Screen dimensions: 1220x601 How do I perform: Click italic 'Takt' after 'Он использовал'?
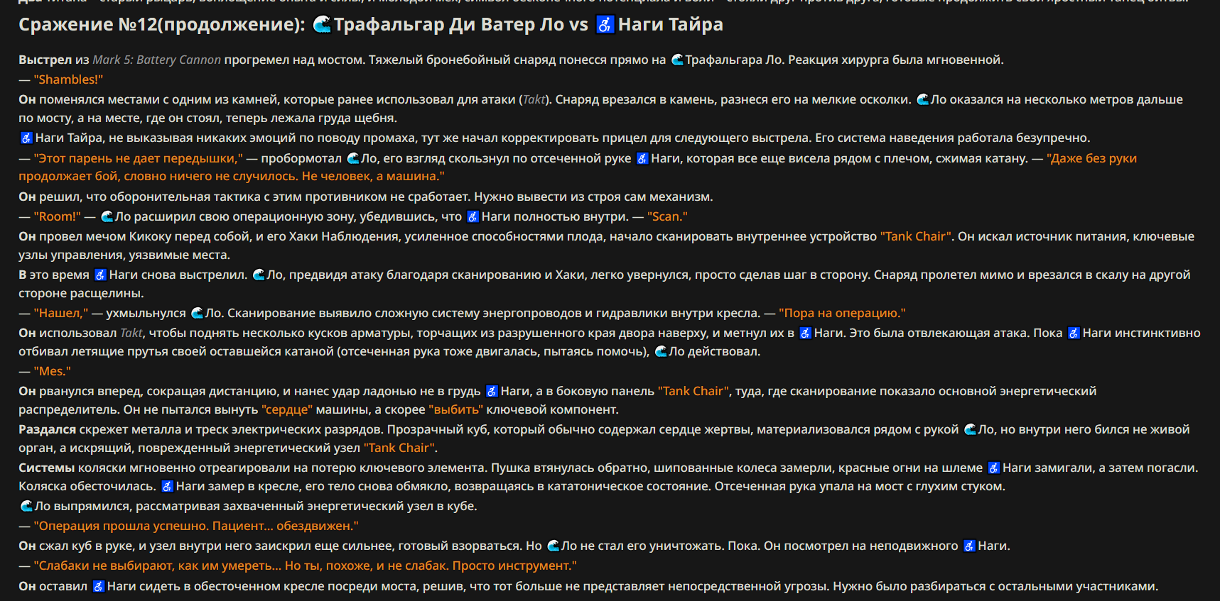(131, 333)
